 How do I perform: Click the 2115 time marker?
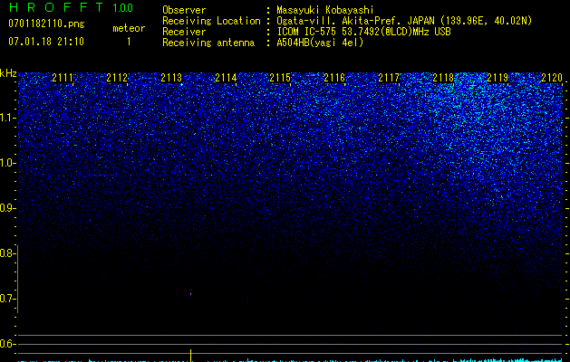280,78
